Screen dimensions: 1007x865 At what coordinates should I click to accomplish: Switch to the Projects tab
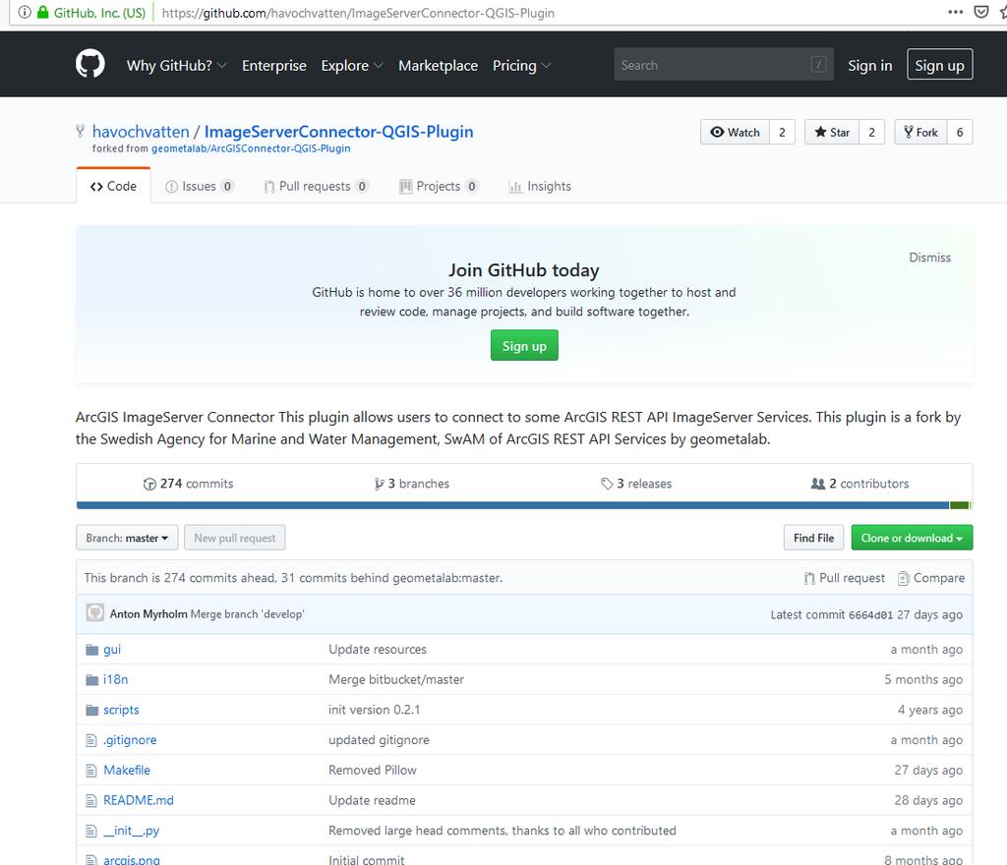(x=440, y=186)
